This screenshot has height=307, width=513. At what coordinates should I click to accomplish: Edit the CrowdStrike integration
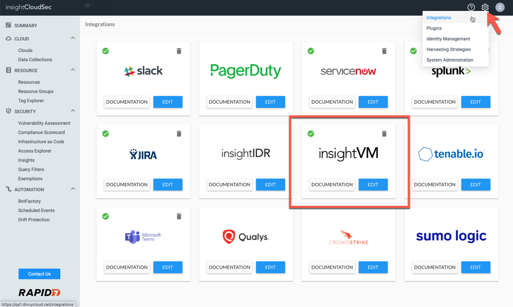tap(373, 268)
